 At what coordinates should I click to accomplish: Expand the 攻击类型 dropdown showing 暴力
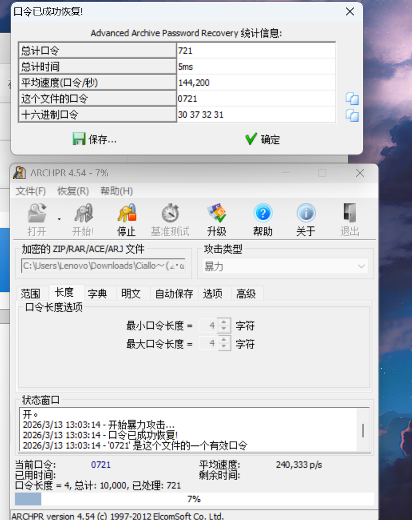coord(285,266)
